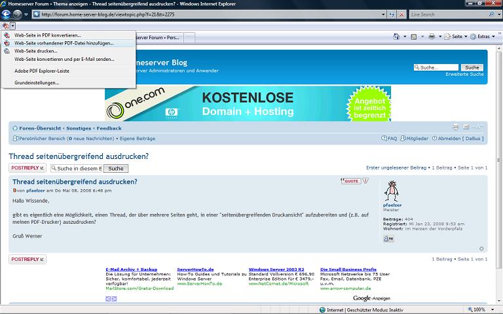Click the forum header 'Suche...' search field
The width and height of the screenshot is (503, 314).
tap(436, 67)
